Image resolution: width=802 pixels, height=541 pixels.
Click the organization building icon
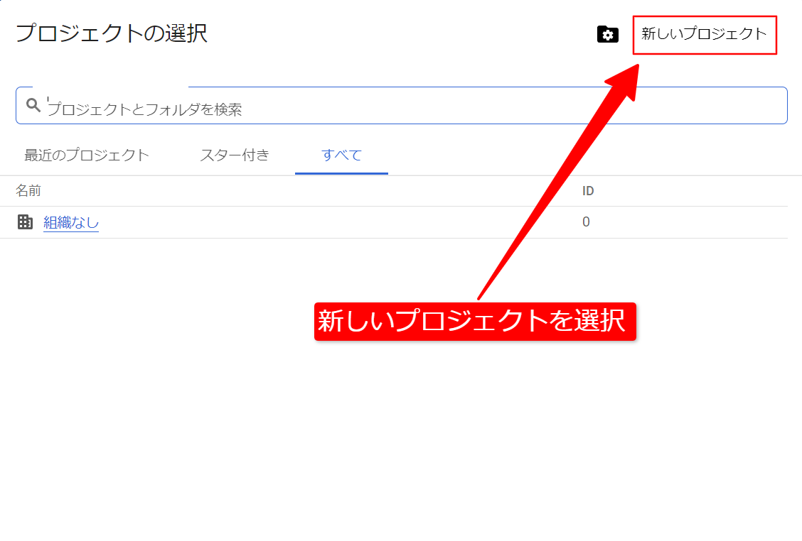click(25, 222)
